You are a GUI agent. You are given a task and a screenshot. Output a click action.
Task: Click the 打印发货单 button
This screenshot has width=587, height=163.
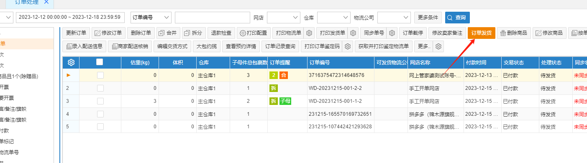coord(332,33)
